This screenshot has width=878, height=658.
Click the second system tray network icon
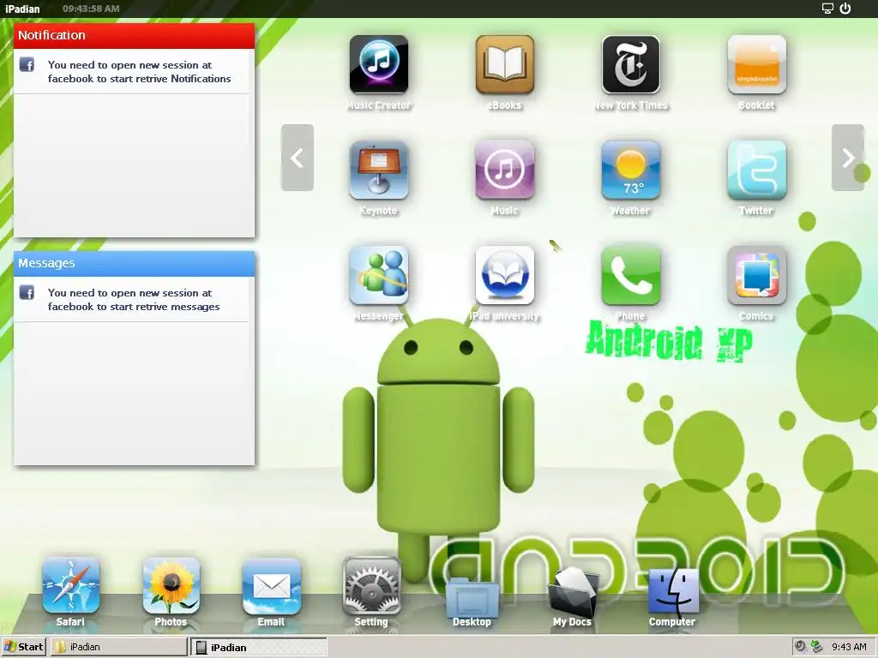(x=816, y=646)
